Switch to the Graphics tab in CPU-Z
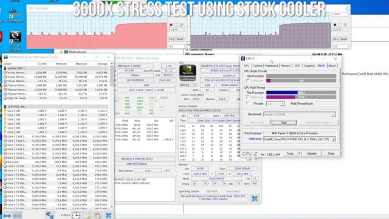Viewport: 389px width, 219px height. coord(309,66)
